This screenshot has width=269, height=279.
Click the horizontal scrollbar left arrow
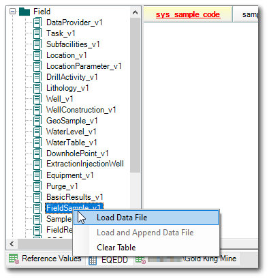(12, 244)
